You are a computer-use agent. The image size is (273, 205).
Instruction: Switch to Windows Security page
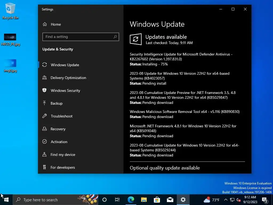pyautogui.click(x=81, y=90)
